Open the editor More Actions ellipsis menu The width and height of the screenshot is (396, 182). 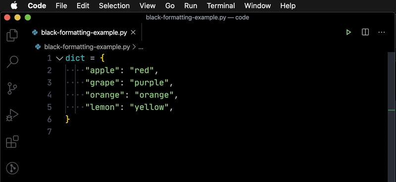[381, 32]
